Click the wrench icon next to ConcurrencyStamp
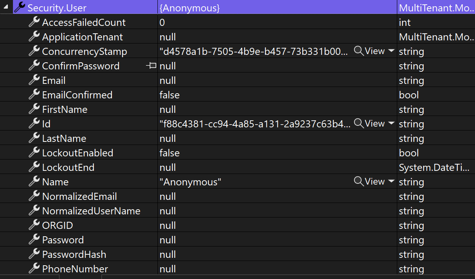 (x=35, y=51)
